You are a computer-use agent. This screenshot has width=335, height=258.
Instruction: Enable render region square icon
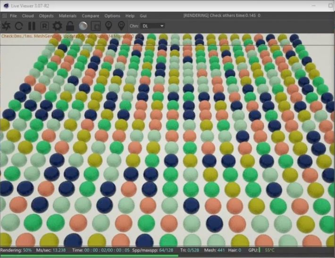tap(96, 26)
